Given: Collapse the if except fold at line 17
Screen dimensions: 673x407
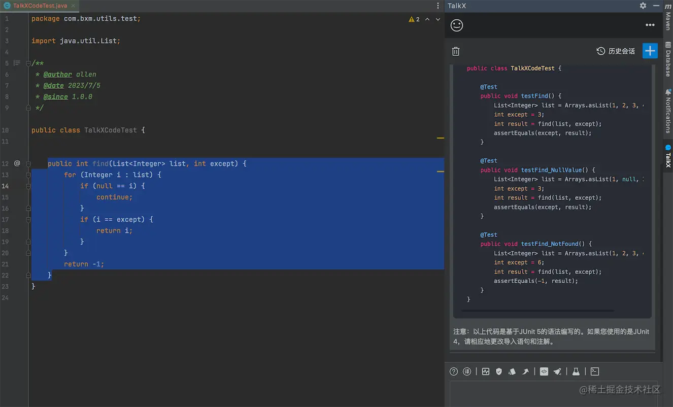Looking at the screenshot, I should [28, 219].
